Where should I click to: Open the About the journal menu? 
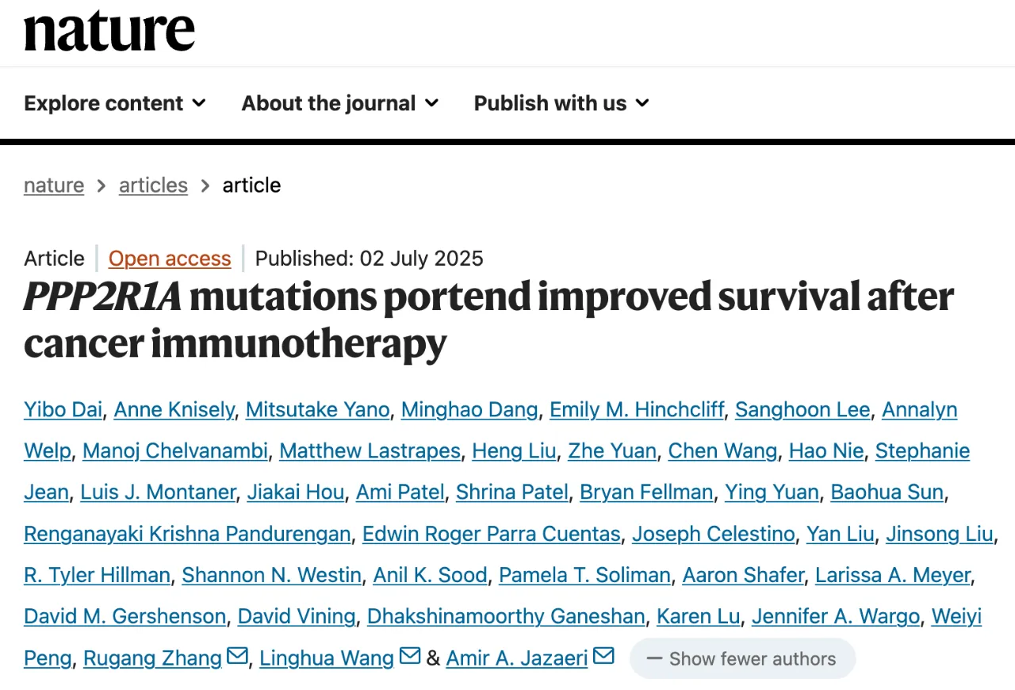click(340, 103)
